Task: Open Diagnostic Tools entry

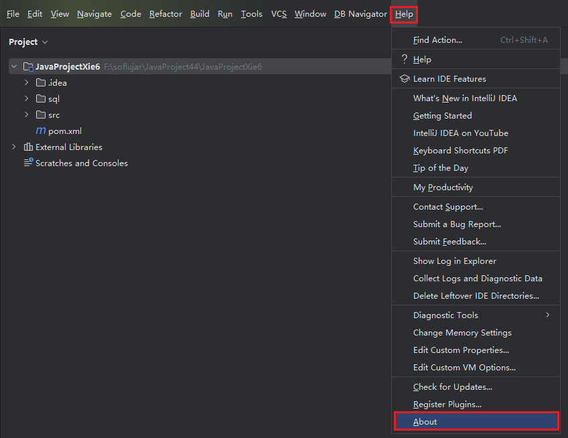Action: click(476, 315)
